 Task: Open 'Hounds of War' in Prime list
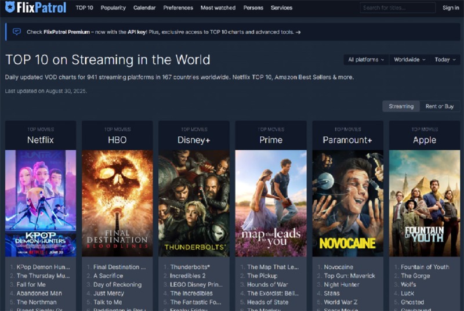(x=267, y=285)
